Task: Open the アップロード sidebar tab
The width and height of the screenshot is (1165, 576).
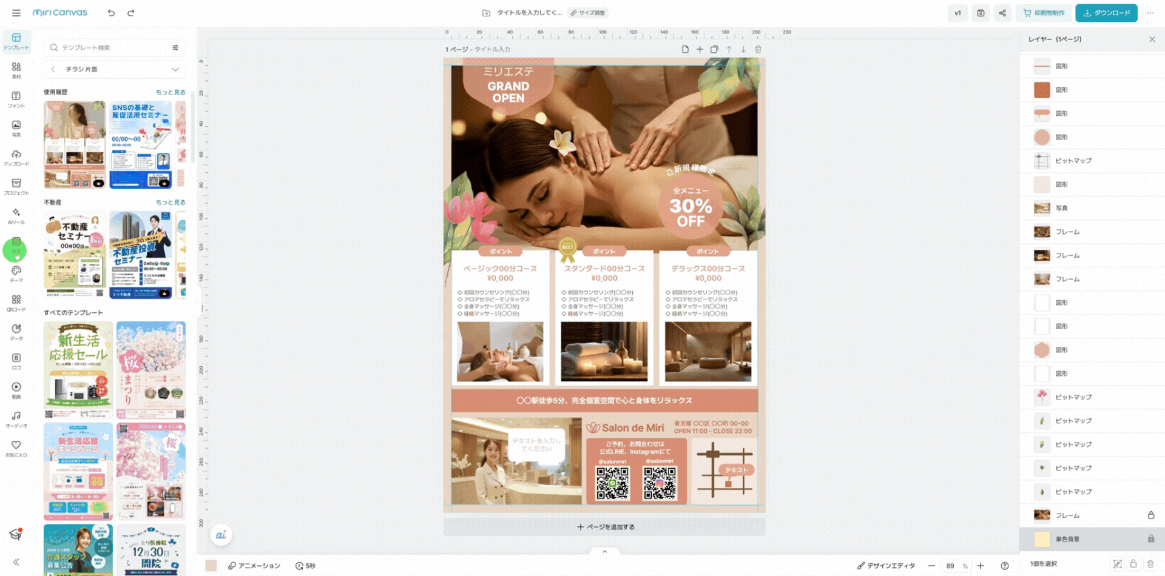Action: tap(16, 158)
